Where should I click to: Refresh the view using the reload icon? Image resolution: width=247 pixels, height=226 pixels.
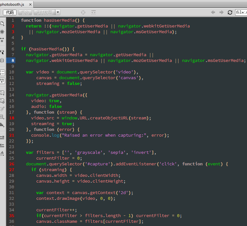coord(230,12)
